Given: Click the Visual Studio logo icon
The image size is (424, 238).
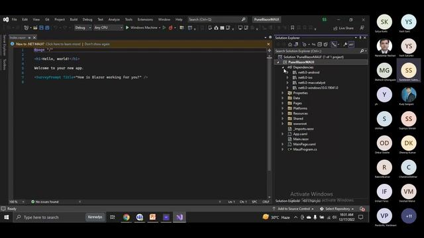Looking at the screenshot, I should pyautogui.click(x=6, y=19).
